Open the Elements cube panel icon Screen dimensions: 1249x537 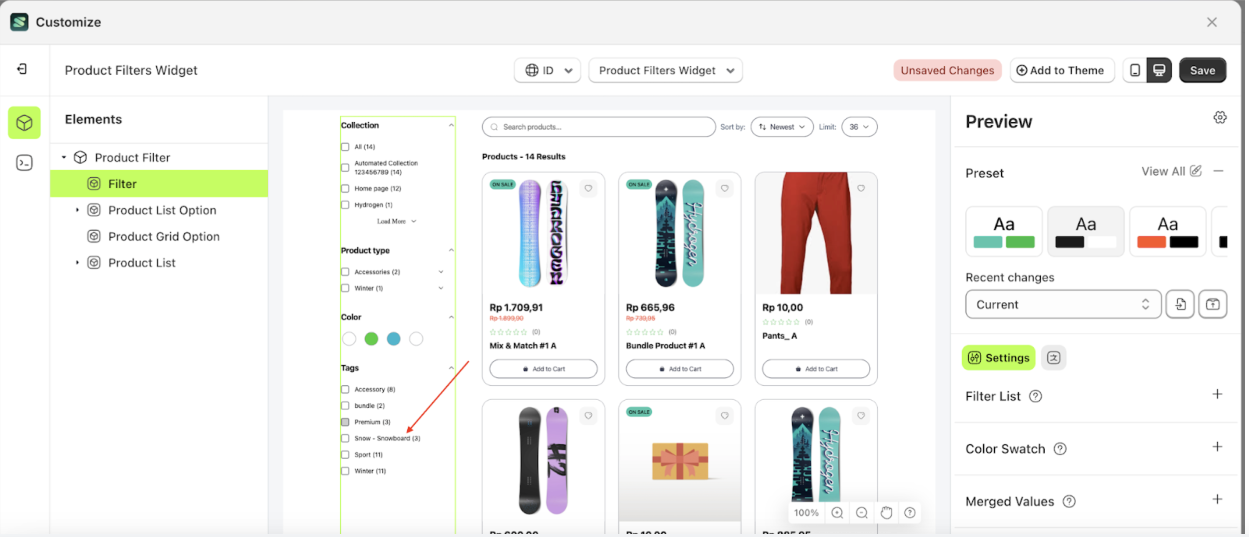(x=24, y=123)
